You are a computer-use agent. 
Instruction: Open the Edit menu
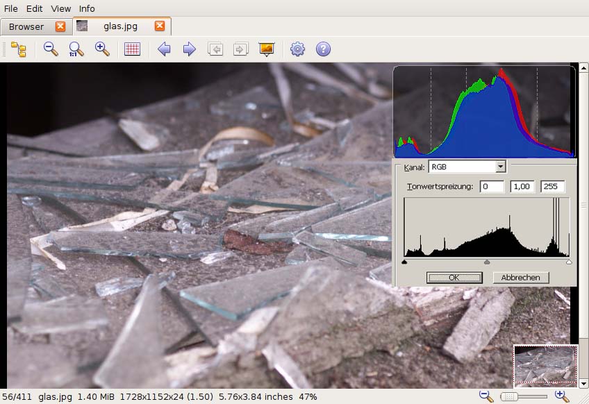[x=34, y=8]
